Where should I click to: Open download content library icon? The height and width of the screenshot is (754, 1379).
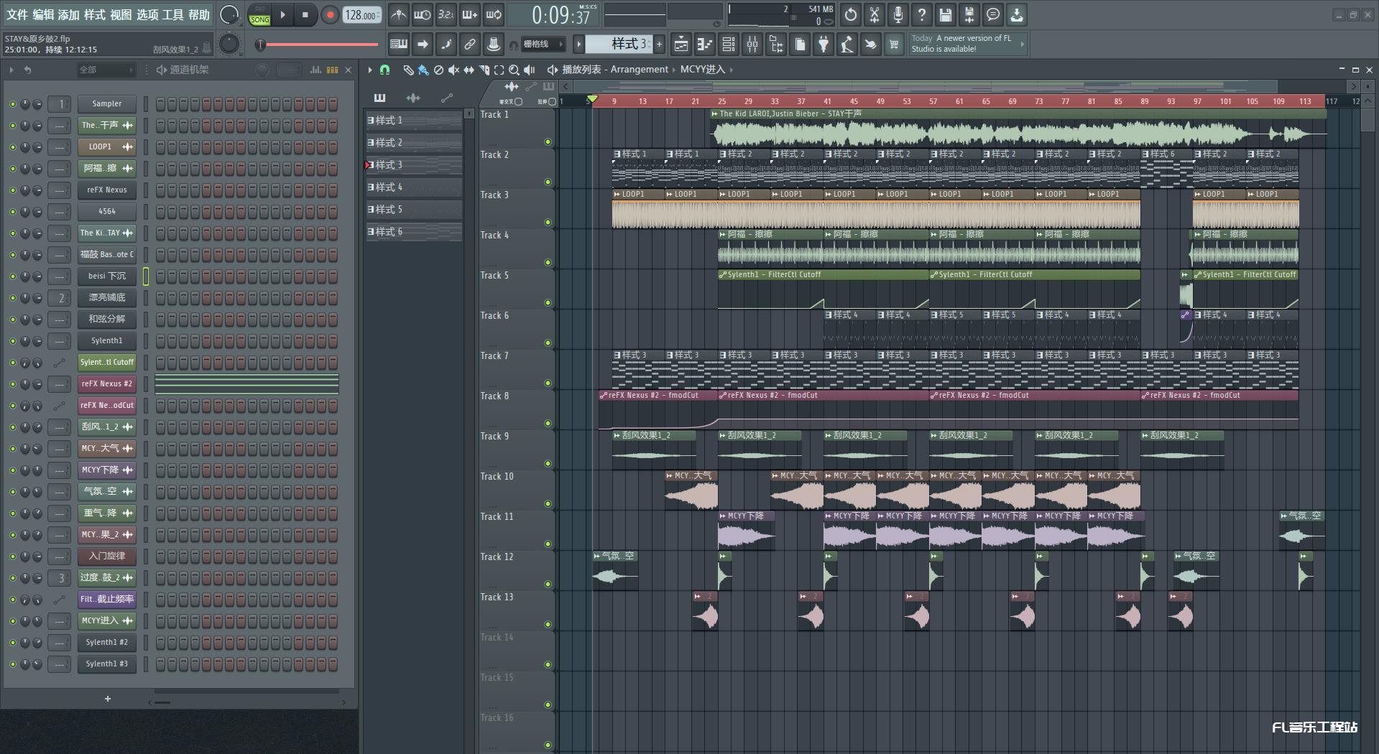[1017, 15]
